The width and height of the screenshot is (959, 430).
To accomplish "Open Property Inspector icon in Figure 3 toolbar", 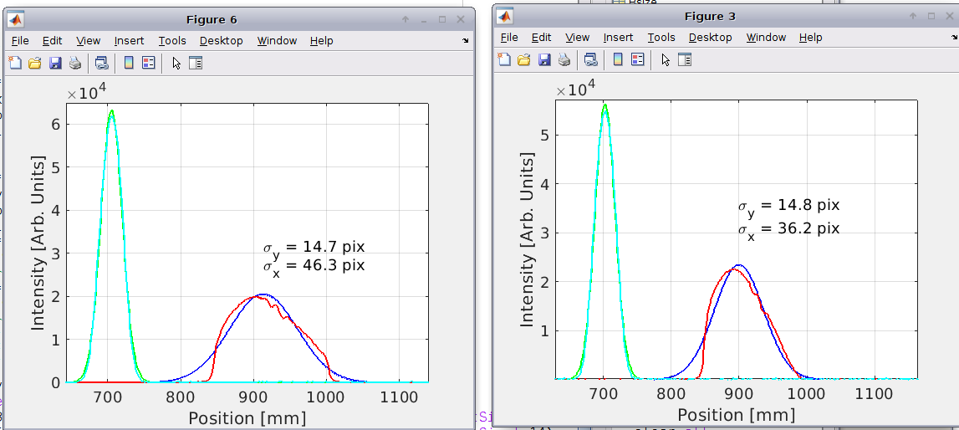I will click(685, 59).
